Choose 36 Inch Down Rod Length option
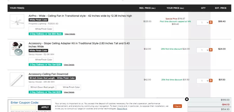This screenshot has width=234, height=112. click(42, 87)
